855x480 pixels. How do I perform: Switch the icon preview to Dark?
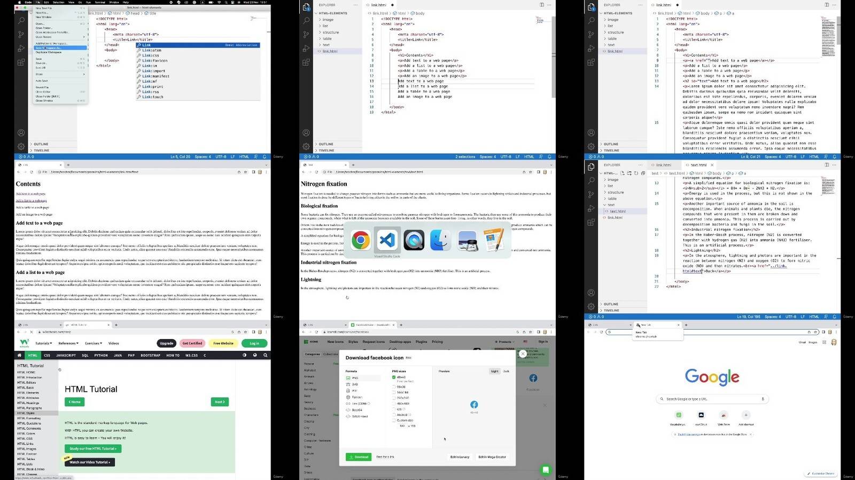(x=506, y=371)
